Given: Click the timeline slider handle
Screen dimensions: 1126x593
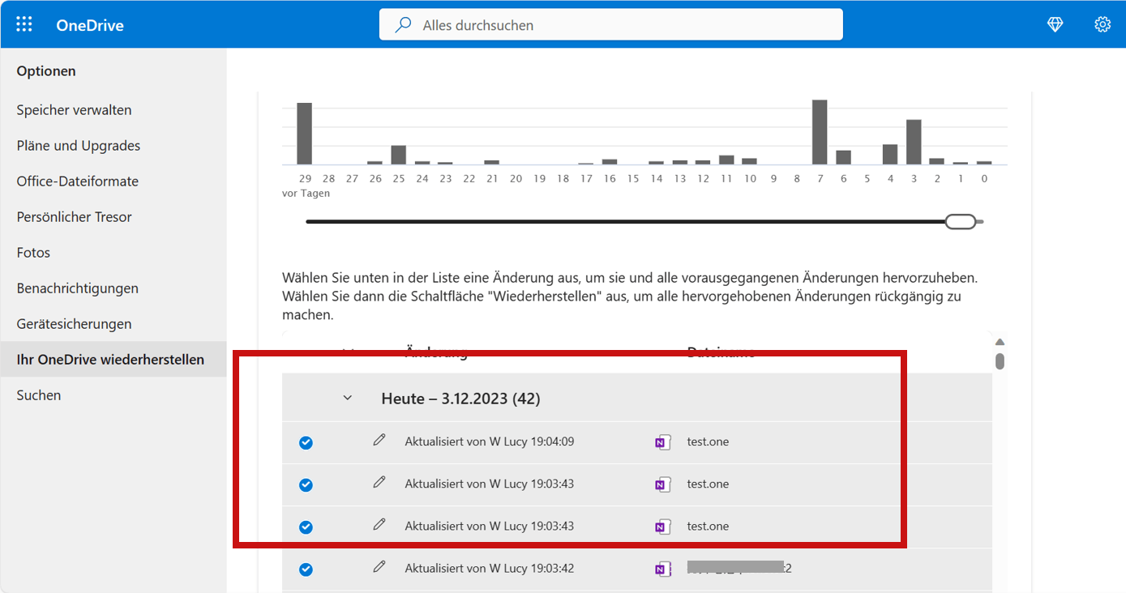Looking at the screenshot, I should 961,221.
